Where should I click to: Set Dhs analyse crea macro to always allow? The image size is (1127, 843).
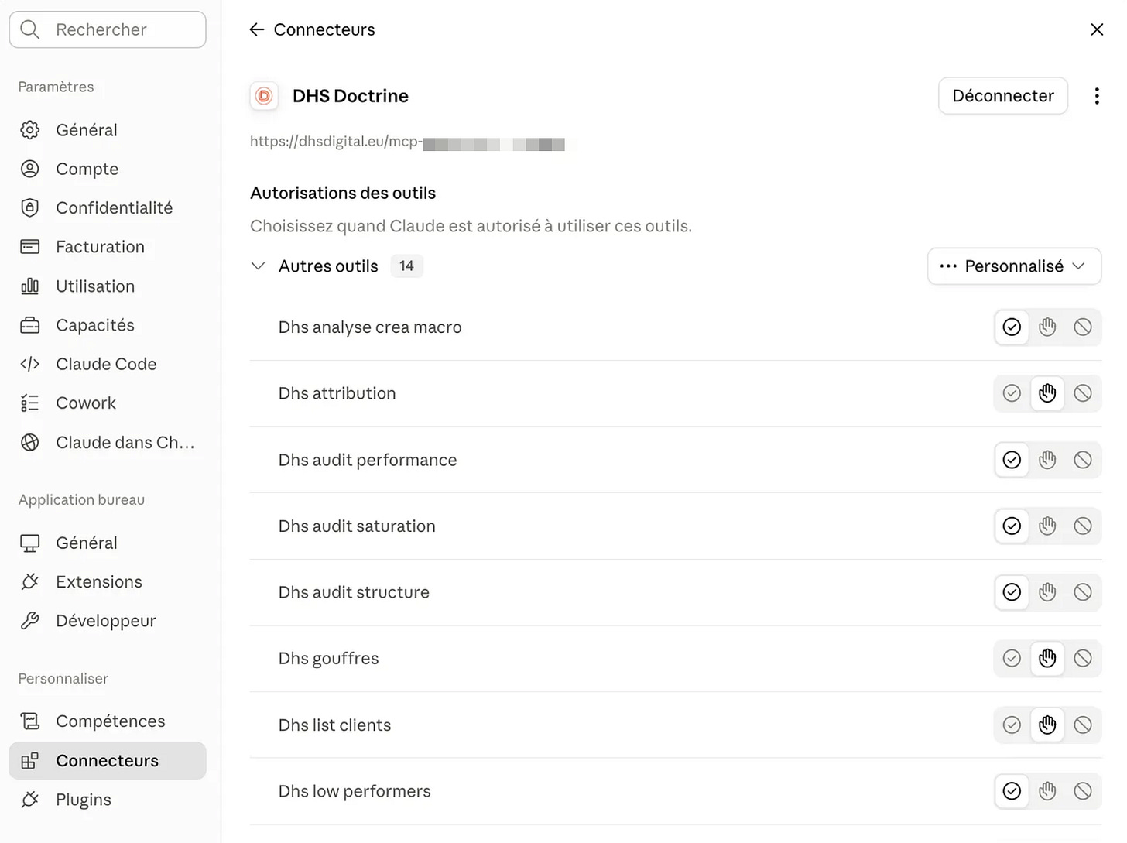1012,327
